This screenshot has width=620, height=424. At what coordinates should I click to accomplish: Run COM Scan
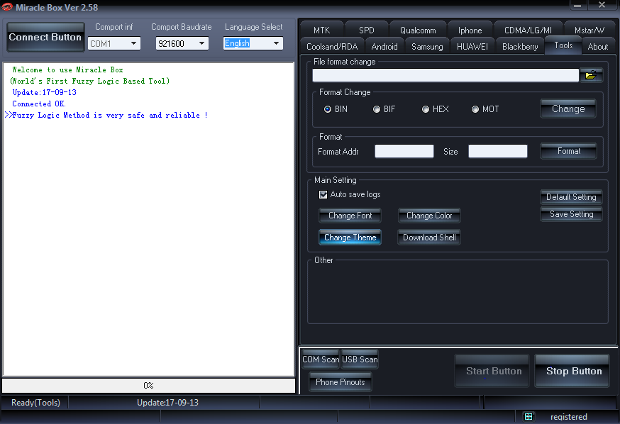coord(321,359)
